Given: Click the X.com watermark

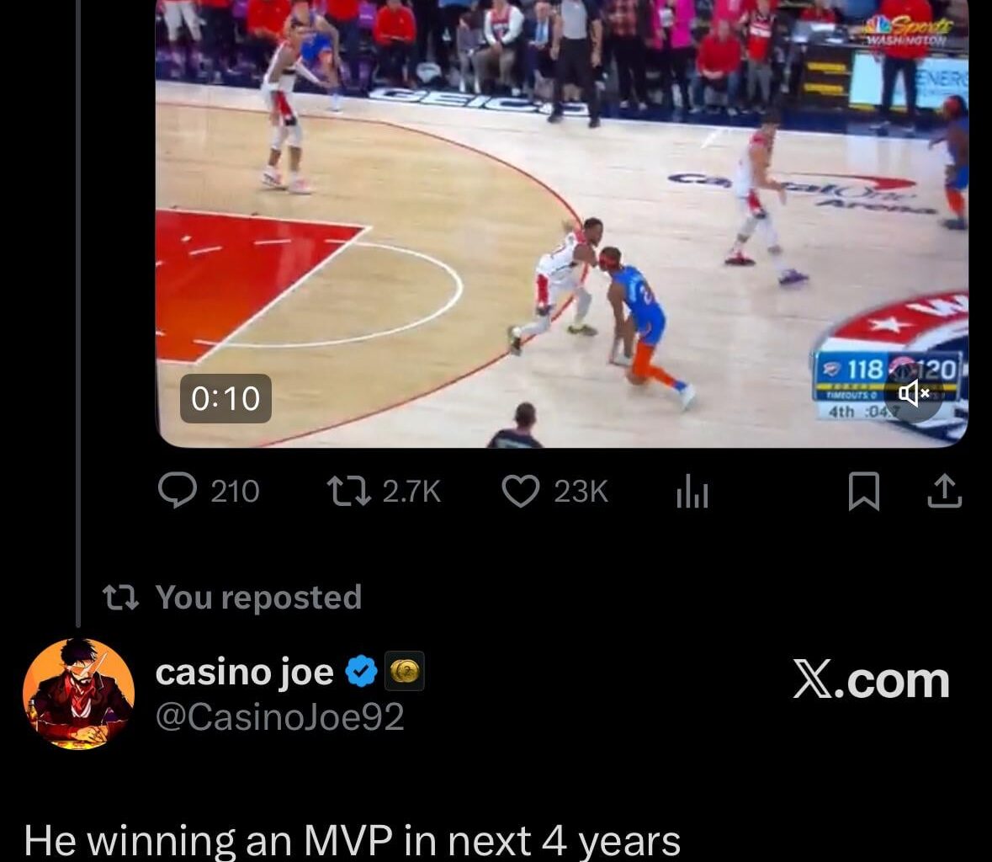Looking at the screenshot, I should coord(871,681).
